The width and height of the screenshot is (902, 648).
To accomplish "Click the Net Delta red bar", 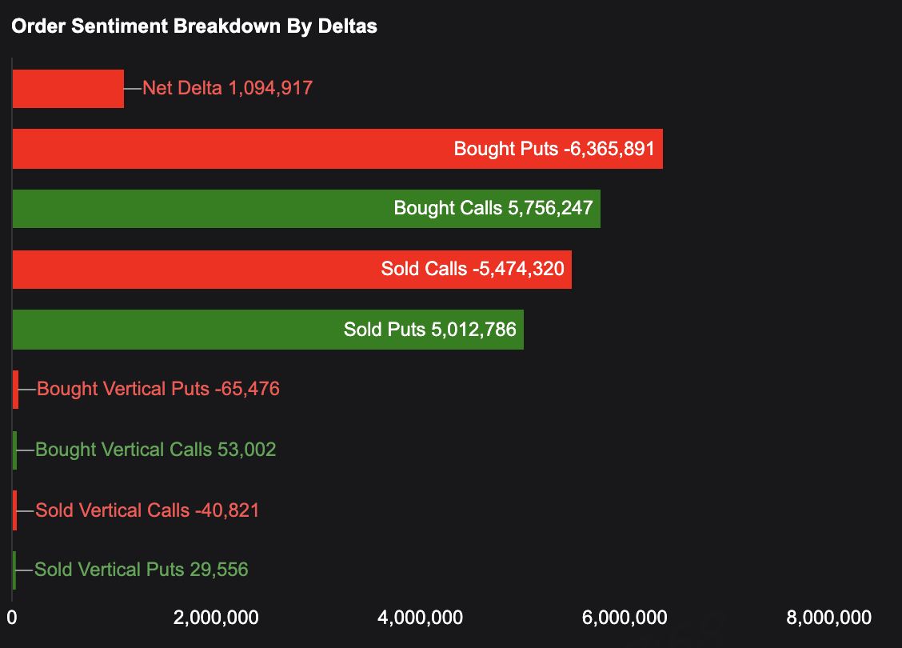I will pos(68,89).
